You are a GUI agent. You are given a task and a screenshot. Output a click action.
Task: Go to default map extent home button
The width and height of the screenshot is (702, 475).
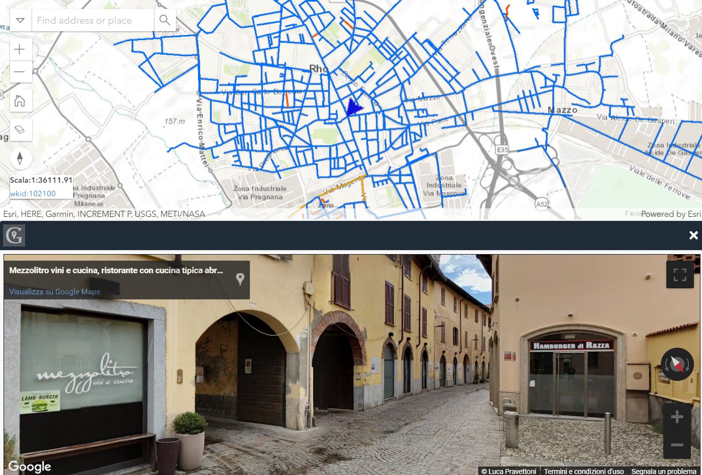[20, 101]
